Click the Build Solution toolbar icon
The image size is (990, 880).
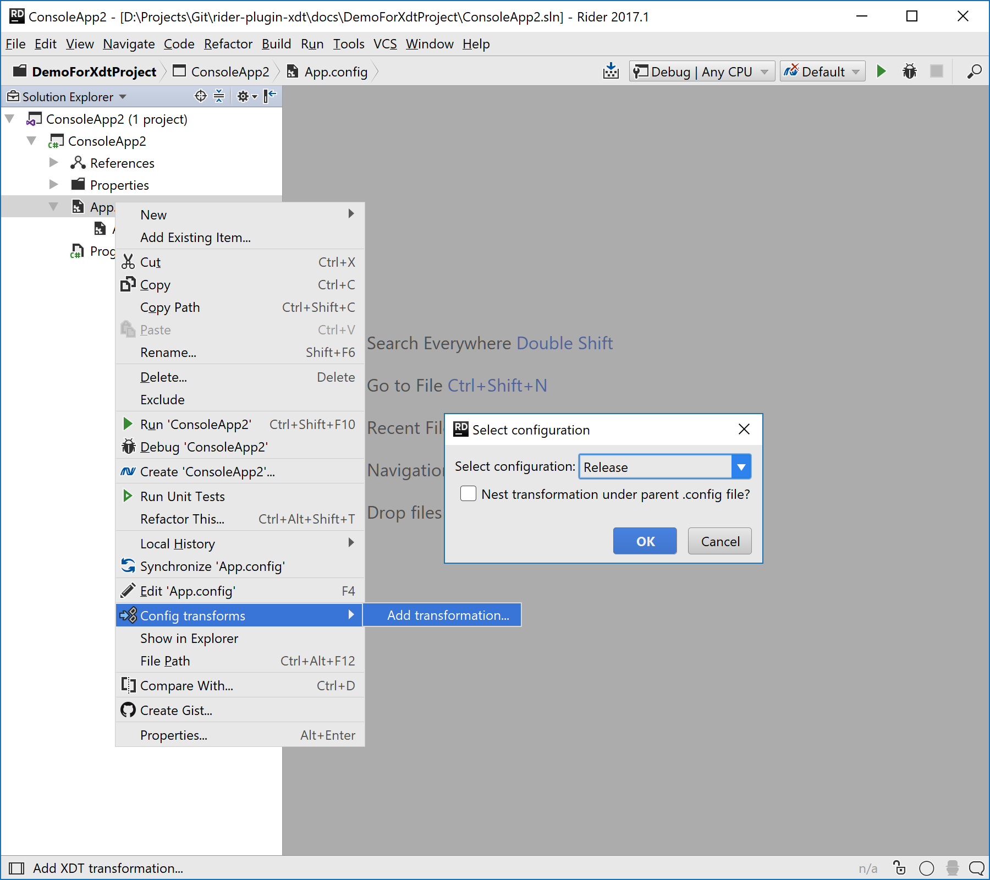610,71
